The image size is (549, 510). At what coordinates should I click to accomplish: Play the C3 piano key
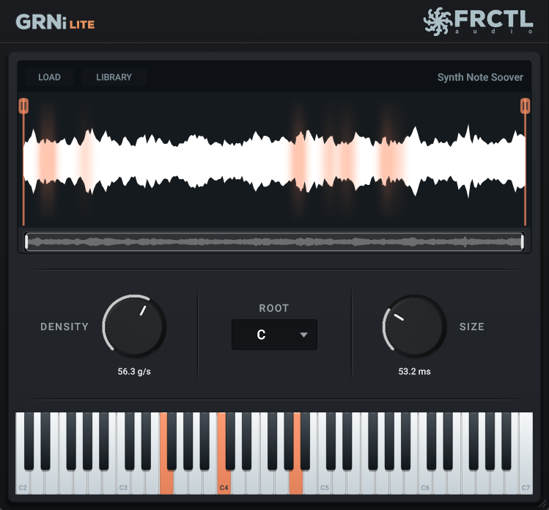click(123, 483)
